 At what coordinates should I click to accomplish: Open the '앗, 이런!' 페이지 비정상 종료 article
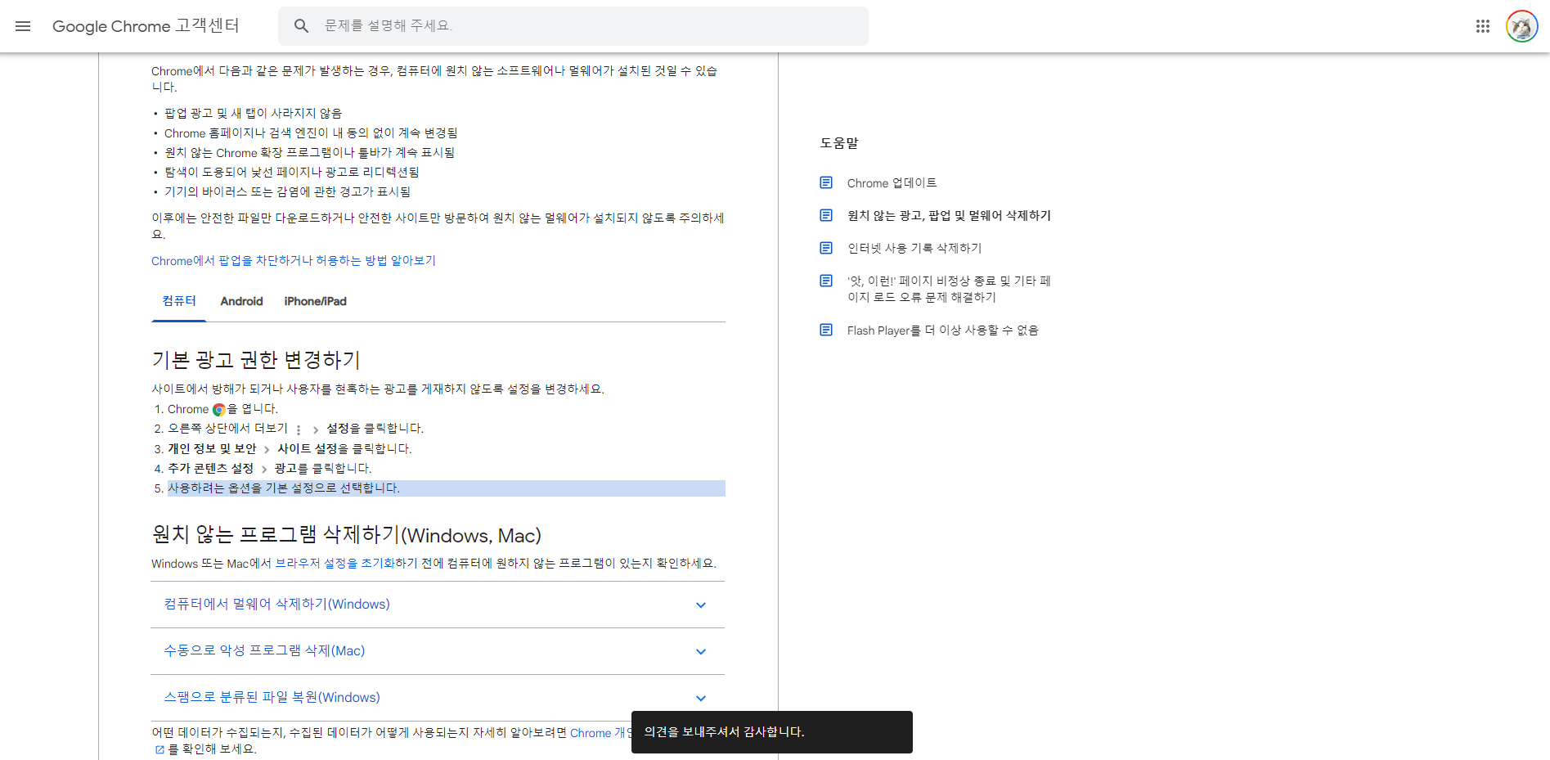click(x=949, y=289)
